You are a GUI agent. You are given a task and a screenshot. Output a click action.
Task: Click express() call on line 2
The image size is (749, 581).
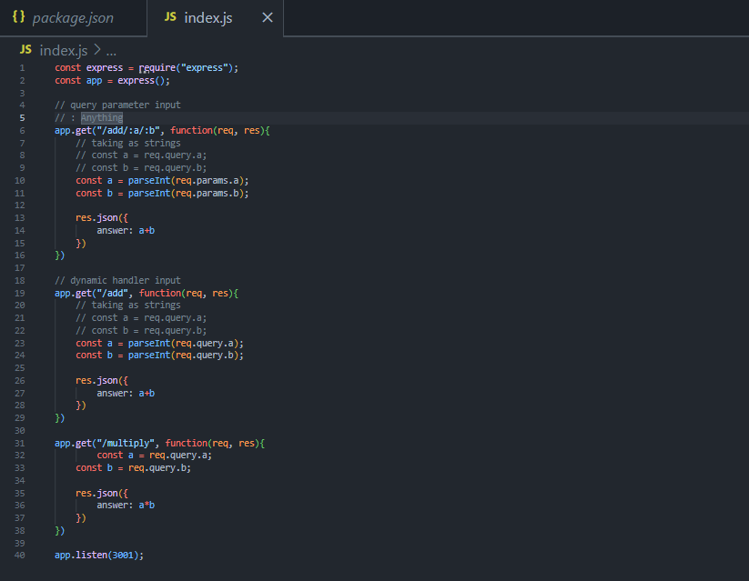point(141,81)
